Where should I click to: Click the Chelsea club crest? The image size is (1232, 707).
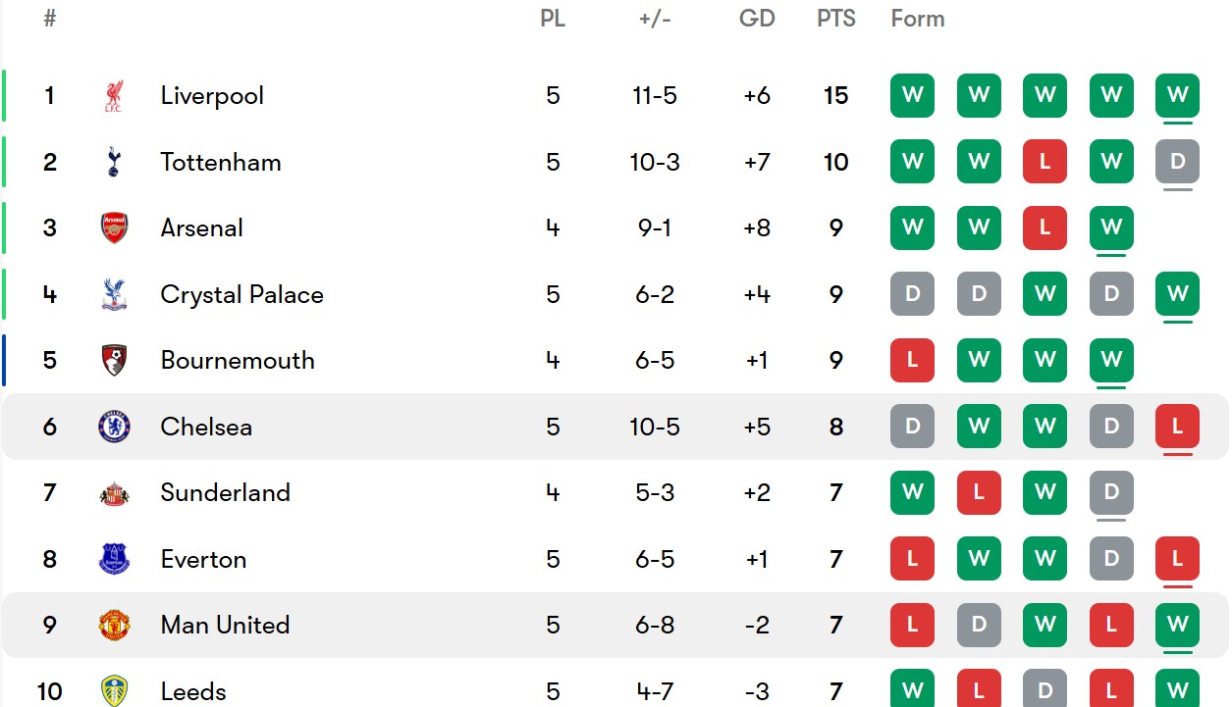click(114, 427)
